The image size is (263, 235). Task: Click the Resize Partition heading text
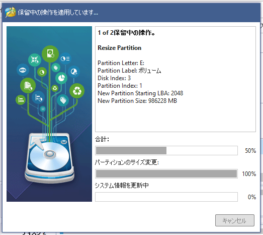tap(119, 48)
